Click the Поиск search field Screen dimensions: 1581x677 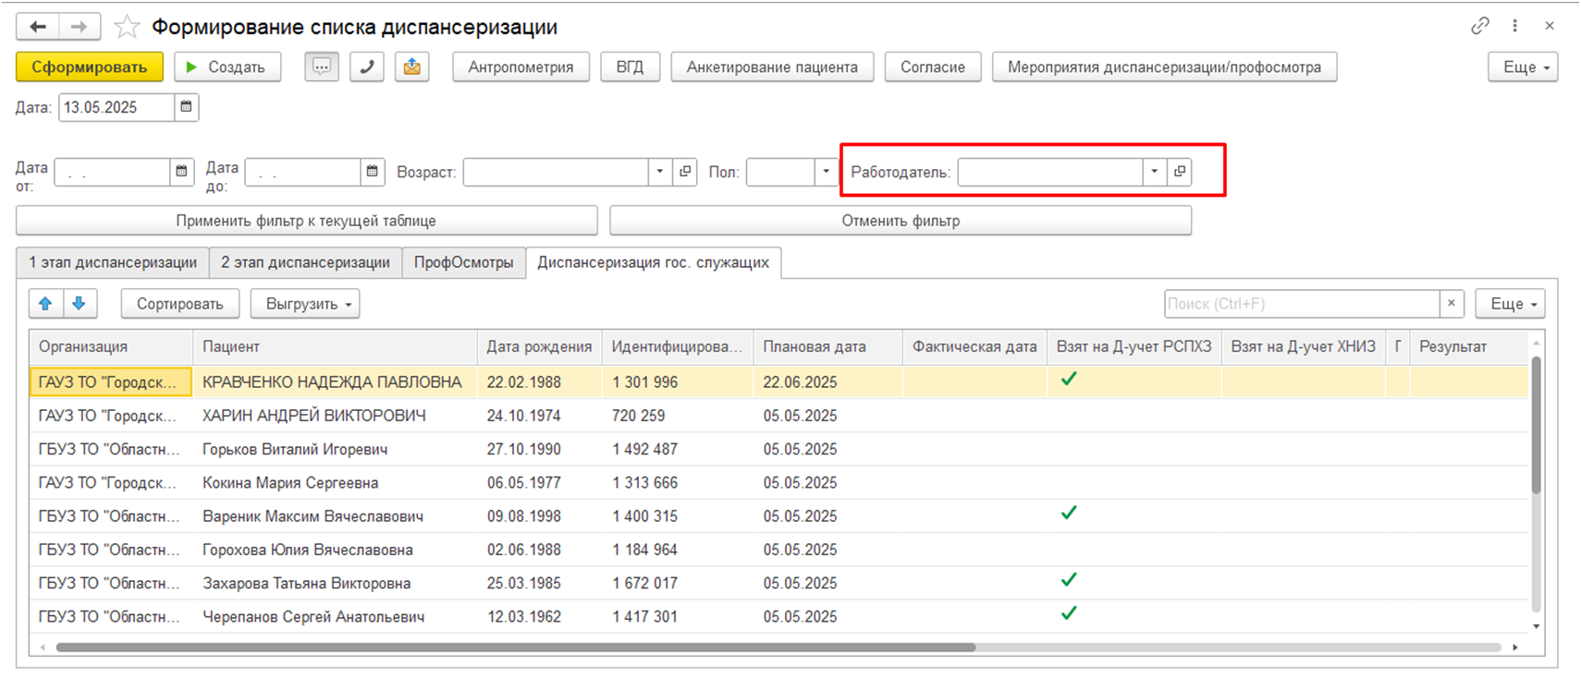point(1301,304)
